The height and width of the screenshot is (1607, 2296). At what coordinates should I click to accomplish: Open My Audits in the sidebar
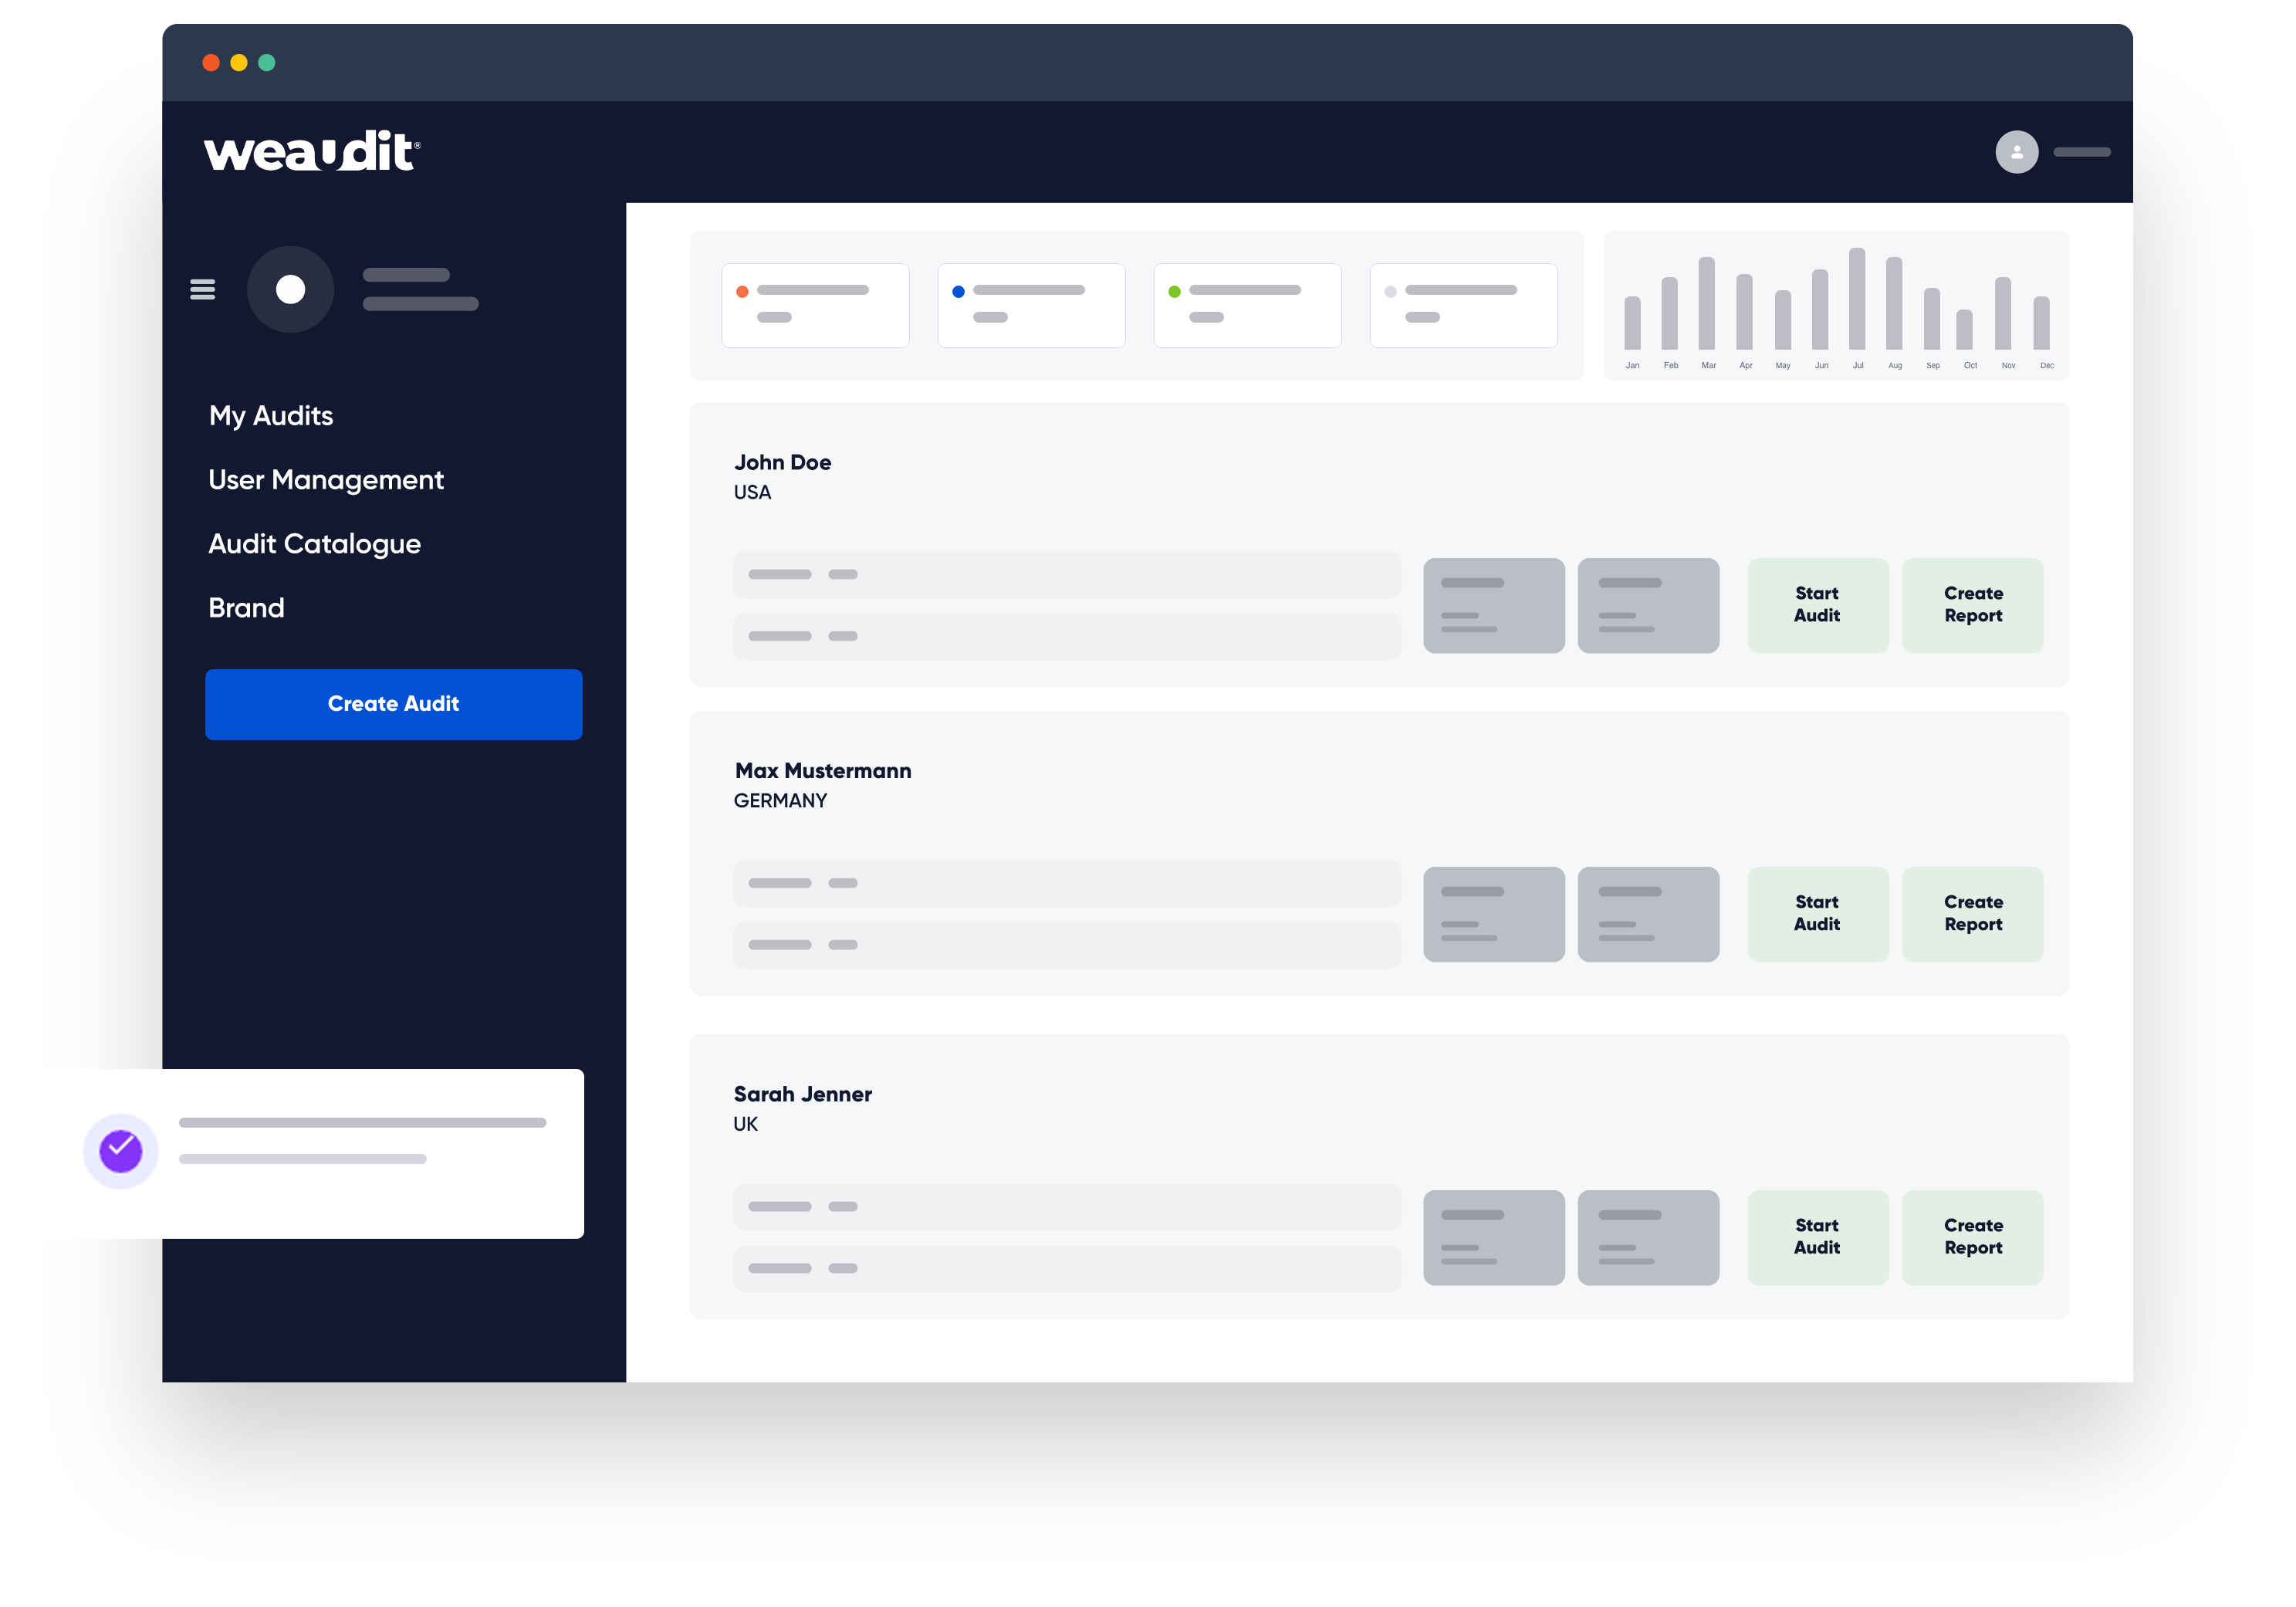271,416
